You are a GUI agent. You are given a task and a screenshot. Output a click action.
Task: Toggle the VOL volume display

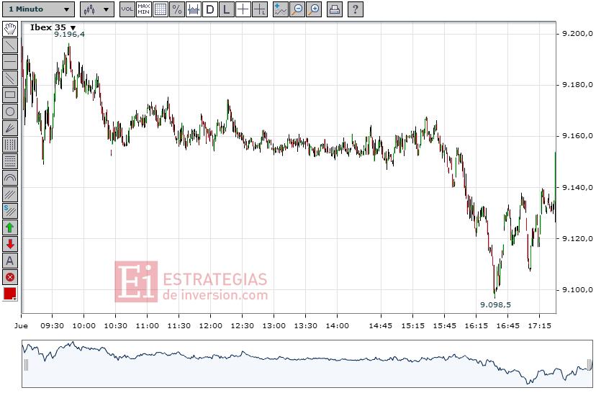[x=127, y=9]
